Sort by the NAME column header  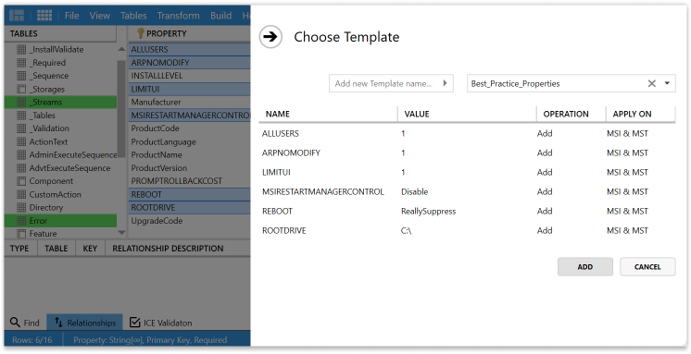click(x=328, y=114)
